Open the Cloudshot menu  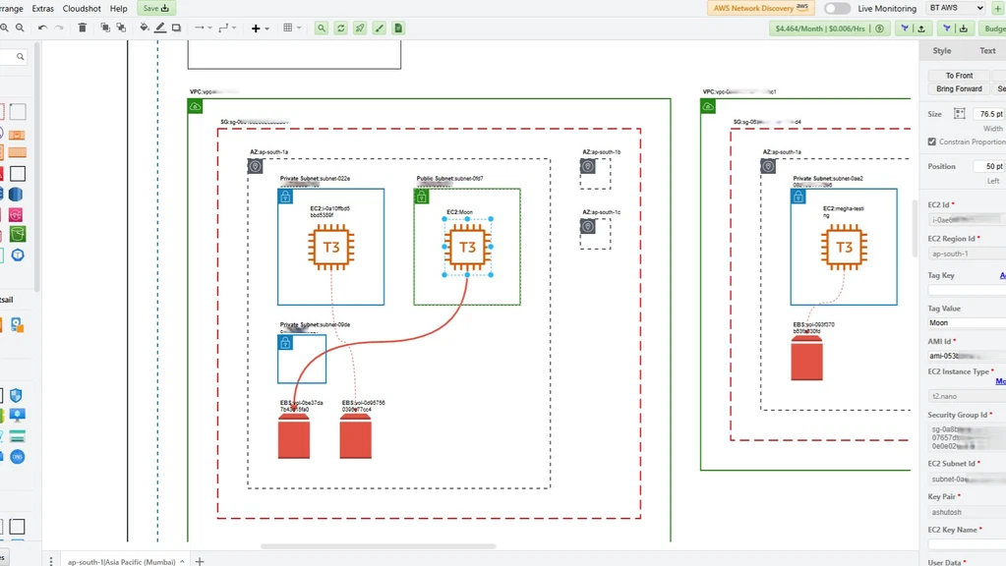(x=82, y=8)
